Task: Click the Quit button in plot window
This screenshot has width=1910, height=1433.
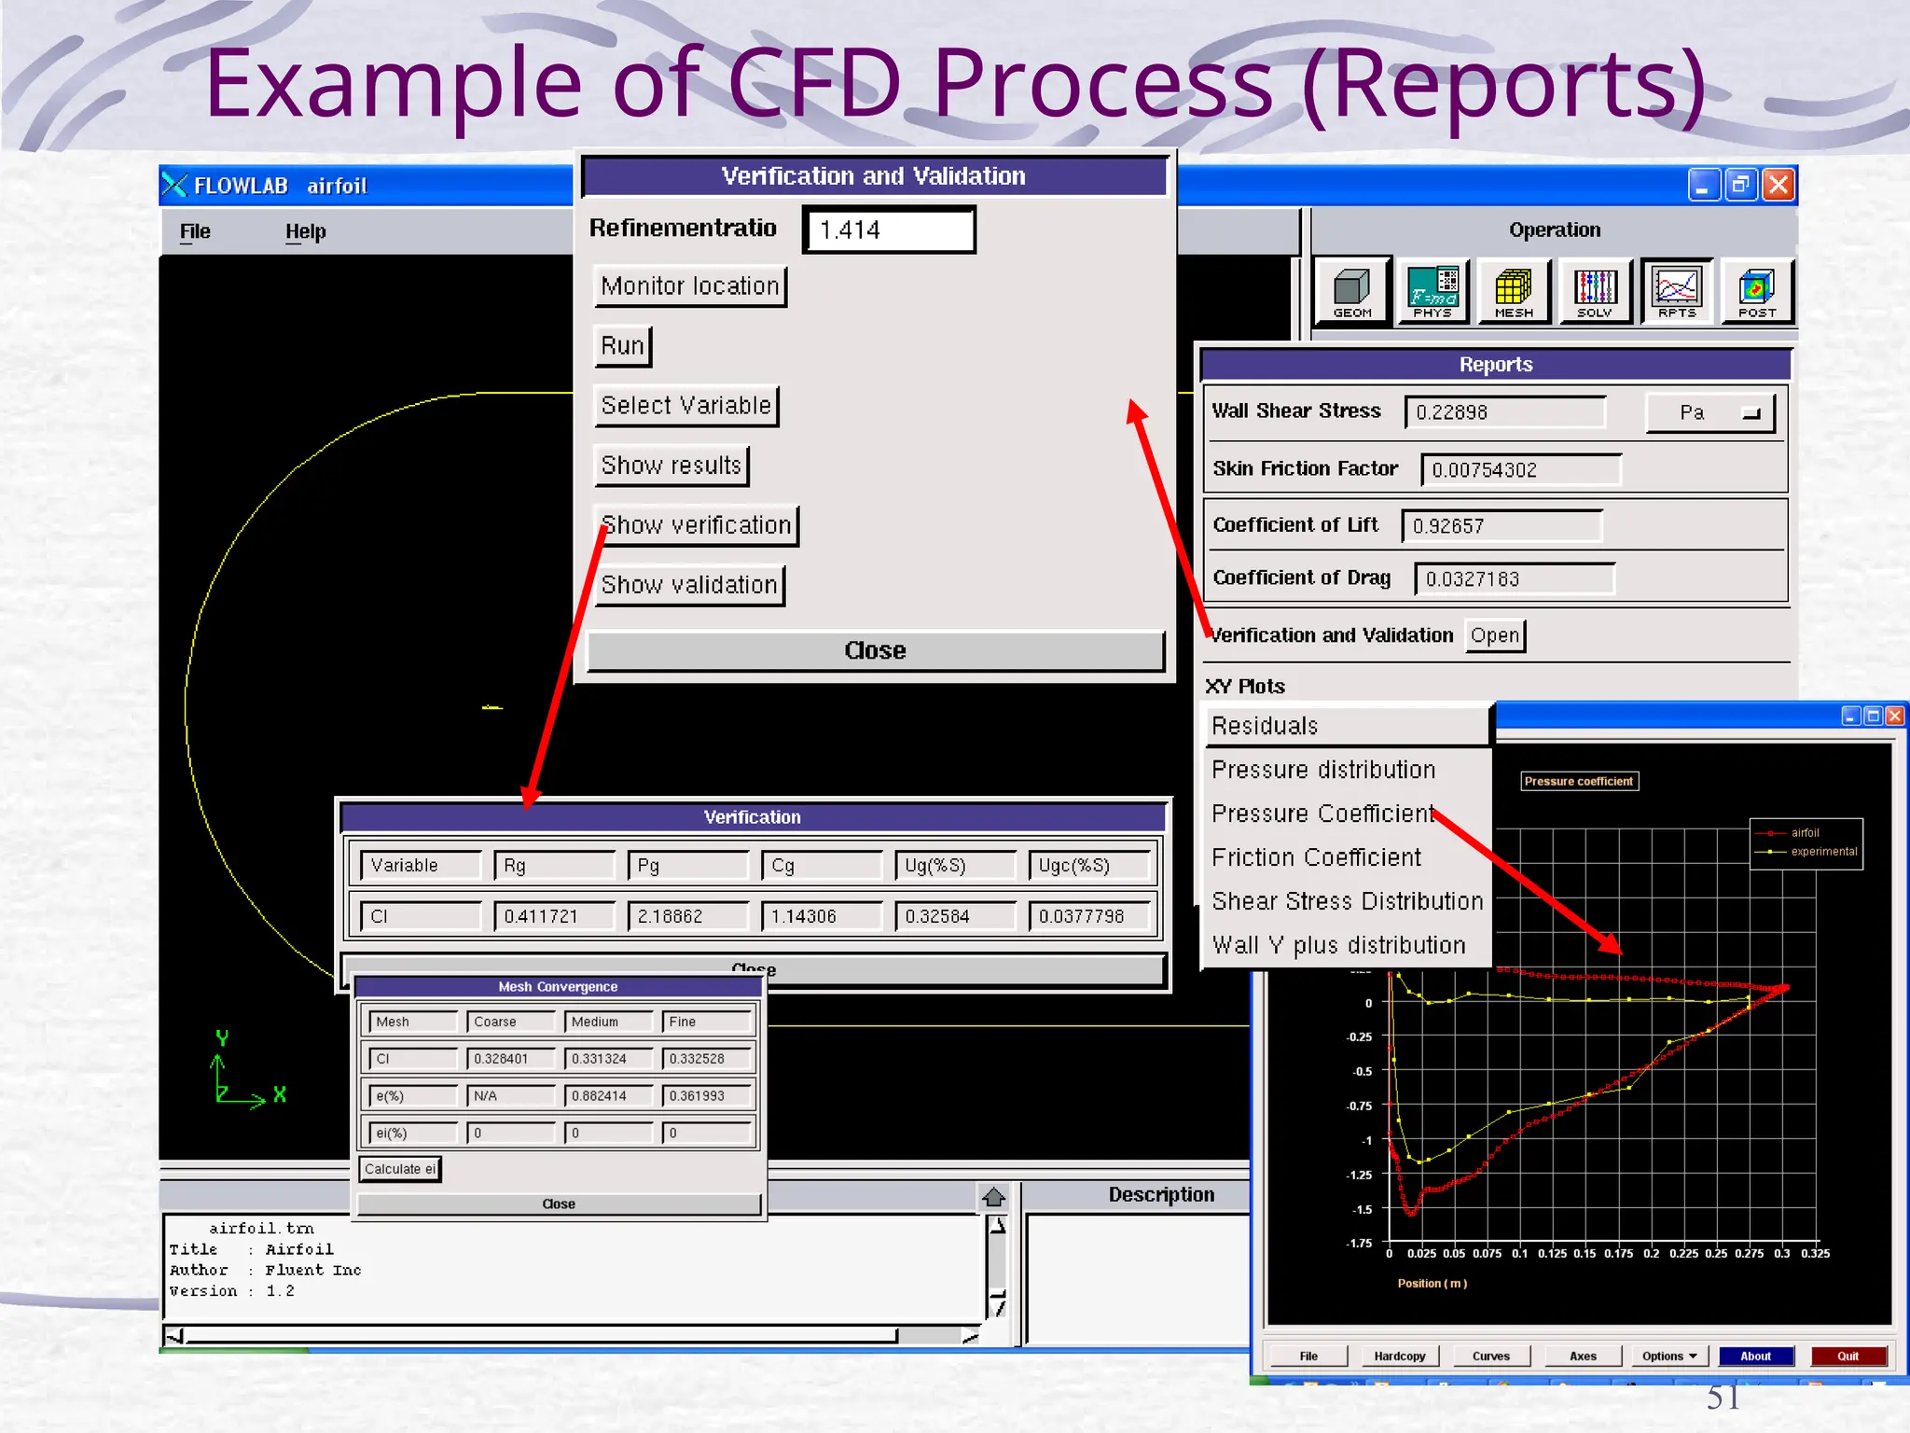Action: coord(1848,1356)
